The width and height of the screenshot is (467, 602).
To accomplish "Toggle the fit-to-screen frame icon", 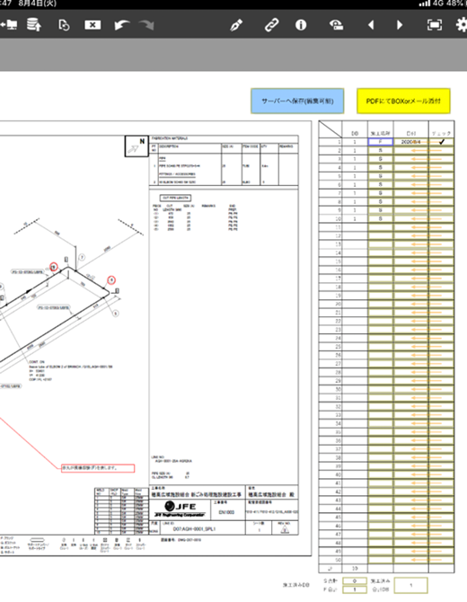I will (435, 25).
